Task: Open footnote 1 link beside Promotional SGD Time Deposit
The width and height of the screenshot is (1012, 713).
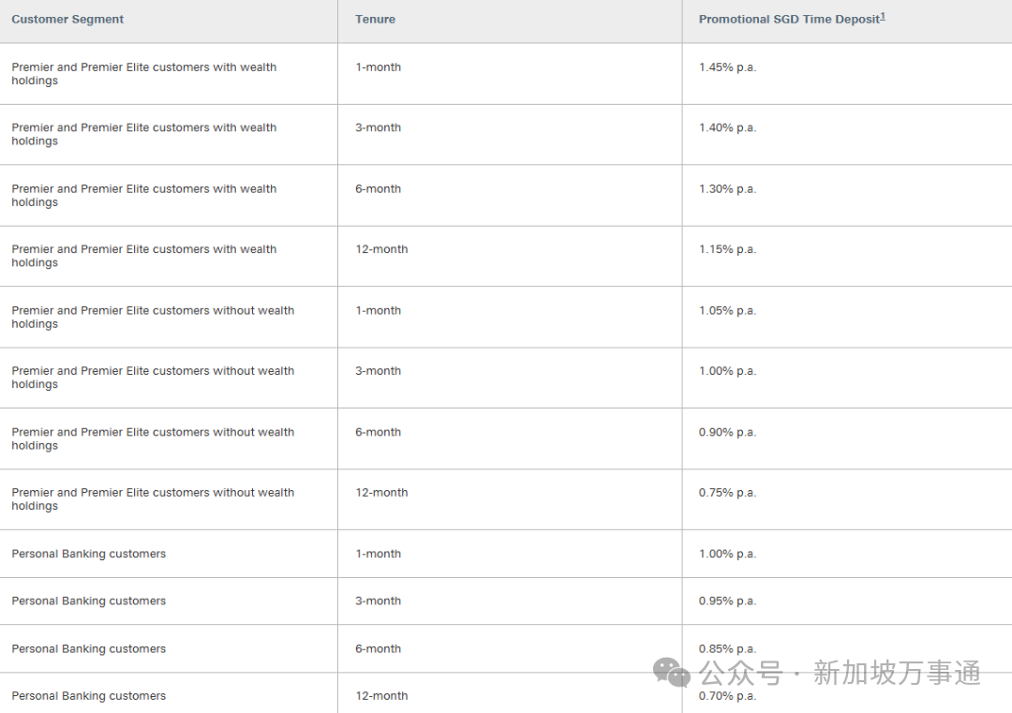Action: 883,16
